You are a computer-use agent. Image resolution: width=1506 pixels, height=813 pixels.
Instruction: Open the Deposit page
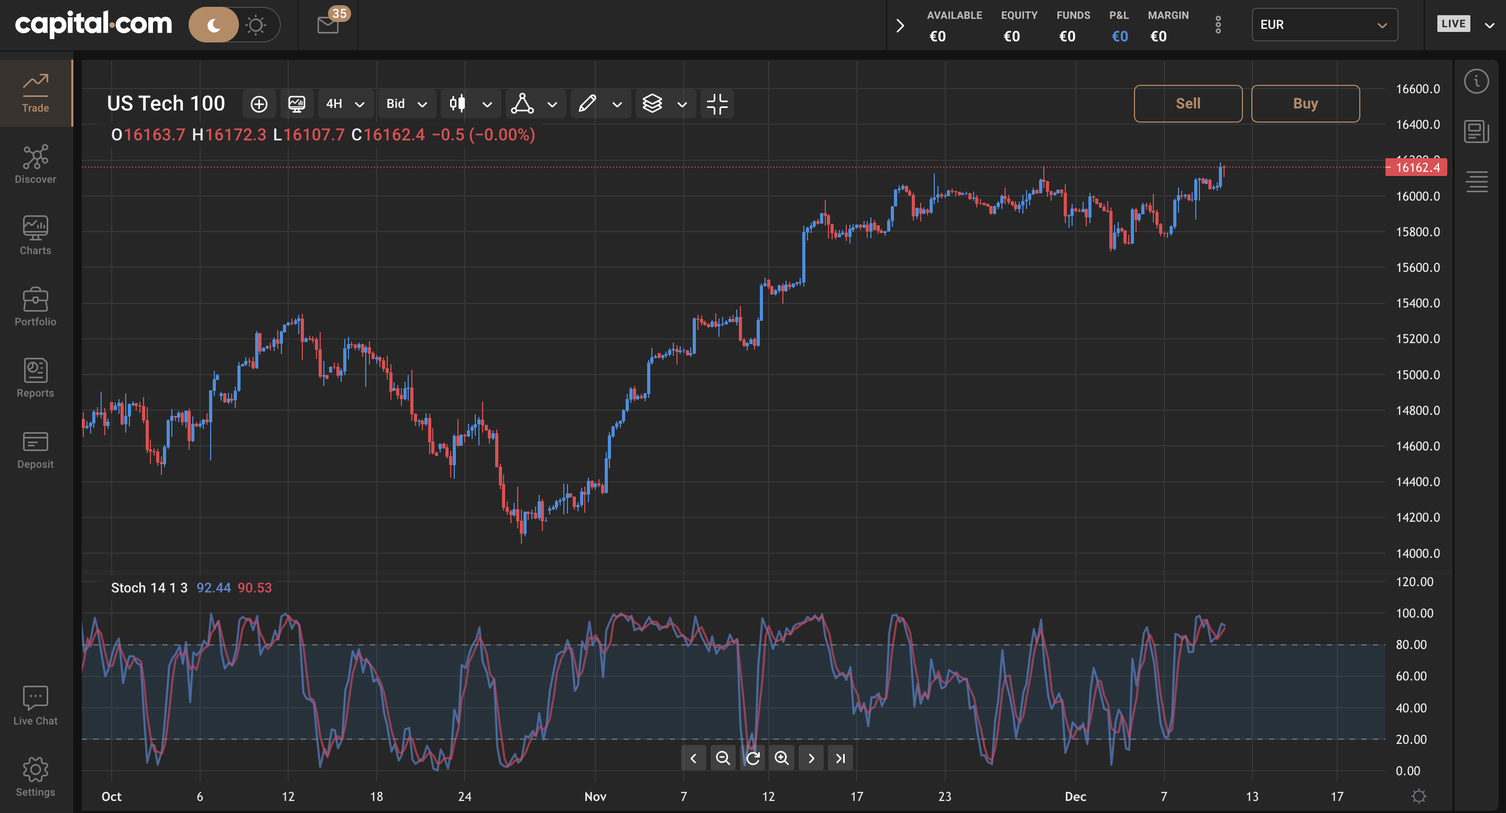coord(36,449)
